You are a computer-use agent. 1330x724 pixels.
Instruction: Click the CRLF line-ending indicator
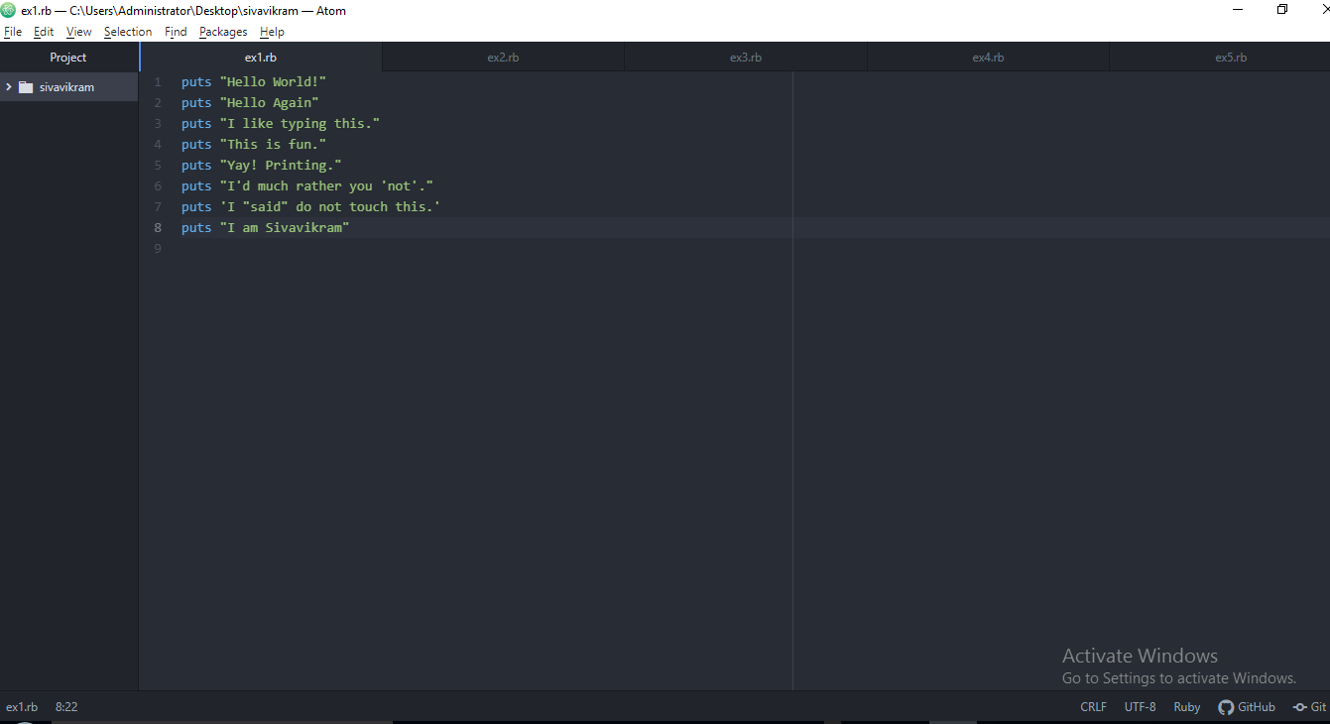[x=1092, y=706]
